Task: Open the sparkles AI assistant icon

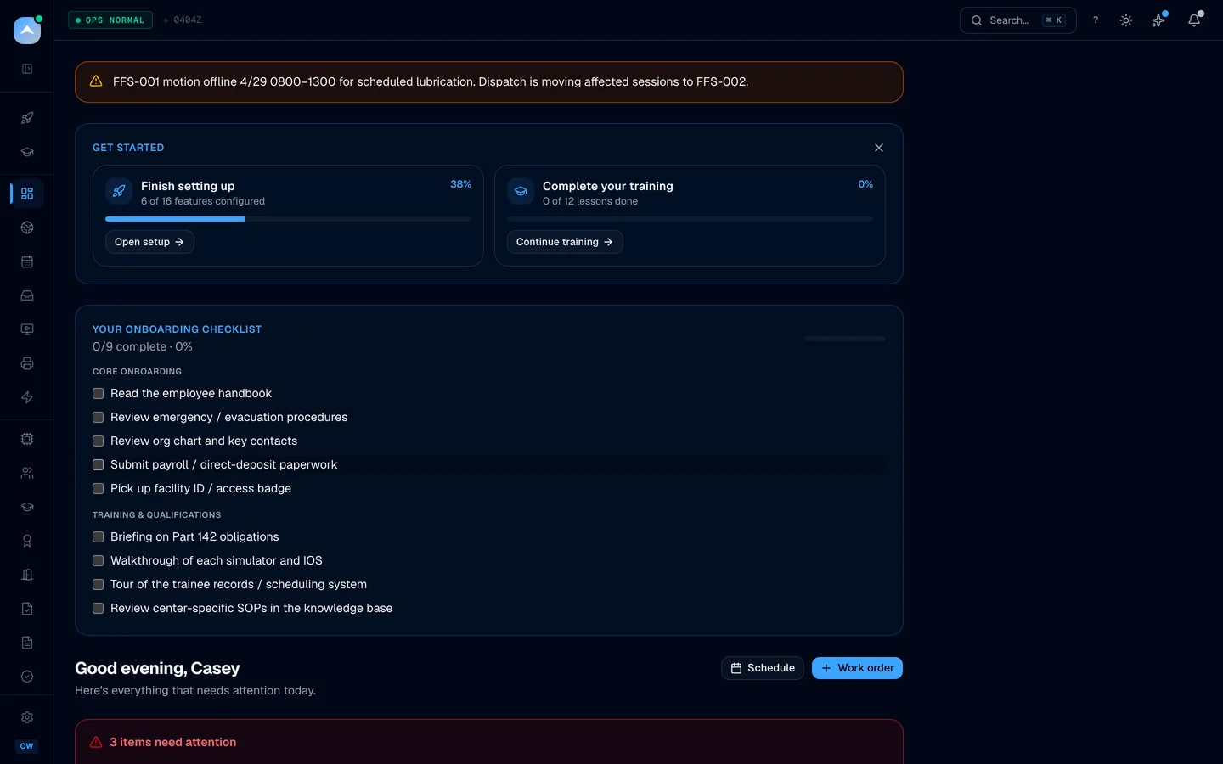Action: tap(1158, 20)
